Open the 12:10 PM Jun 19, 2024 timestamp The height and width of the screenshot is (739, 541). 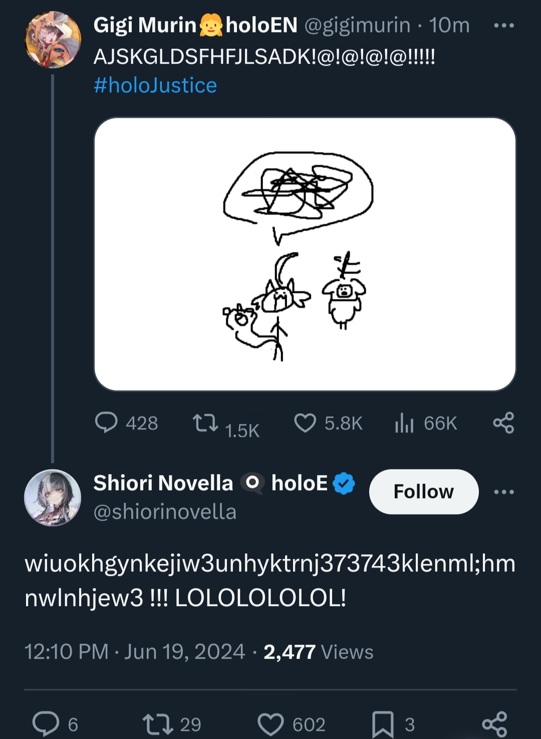pos(134,652)
